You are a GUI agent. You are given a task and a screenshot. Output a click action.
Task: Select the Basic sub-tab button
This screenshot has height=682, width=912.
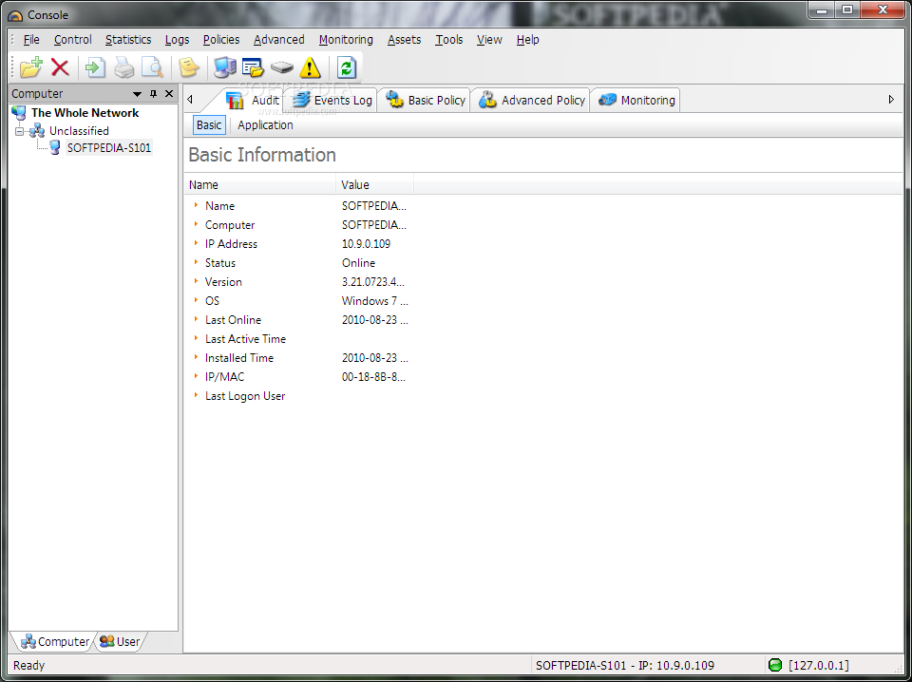point(209,125)
